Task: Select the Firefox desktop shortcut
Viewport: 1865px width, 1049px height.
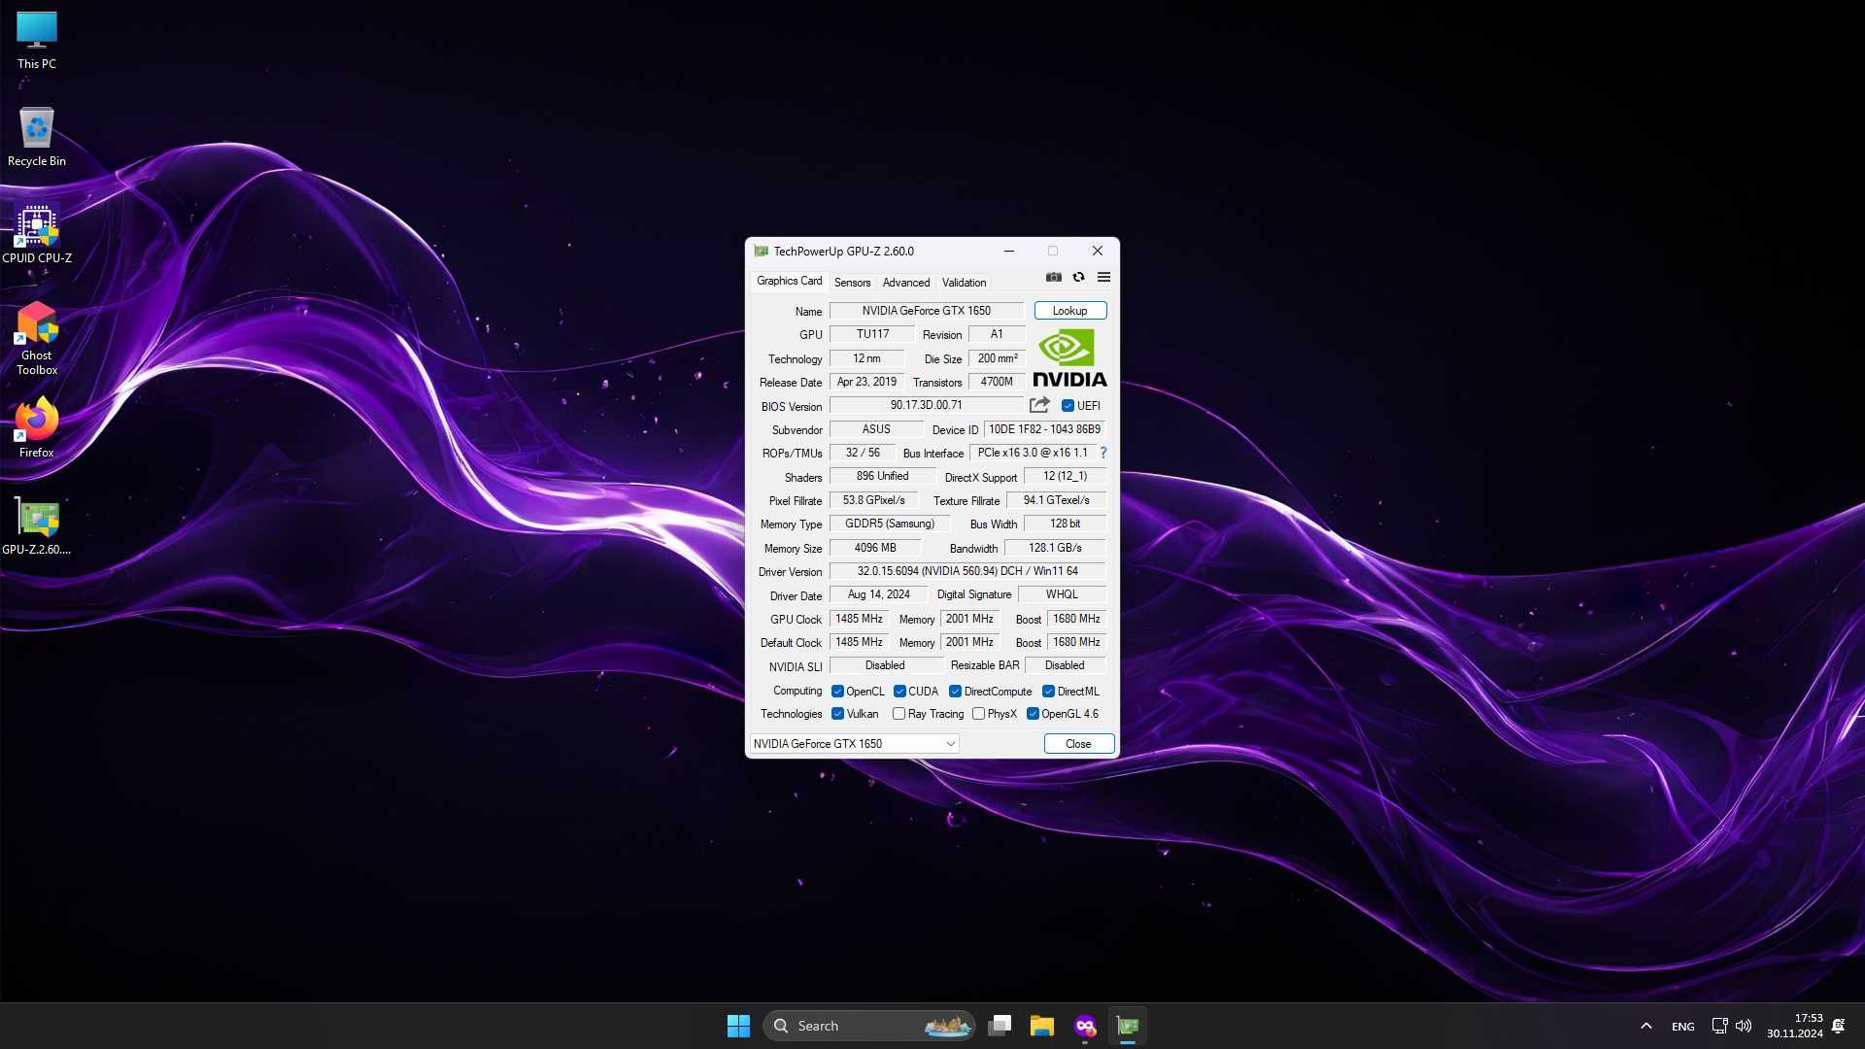Action: (x=37, y=427)
